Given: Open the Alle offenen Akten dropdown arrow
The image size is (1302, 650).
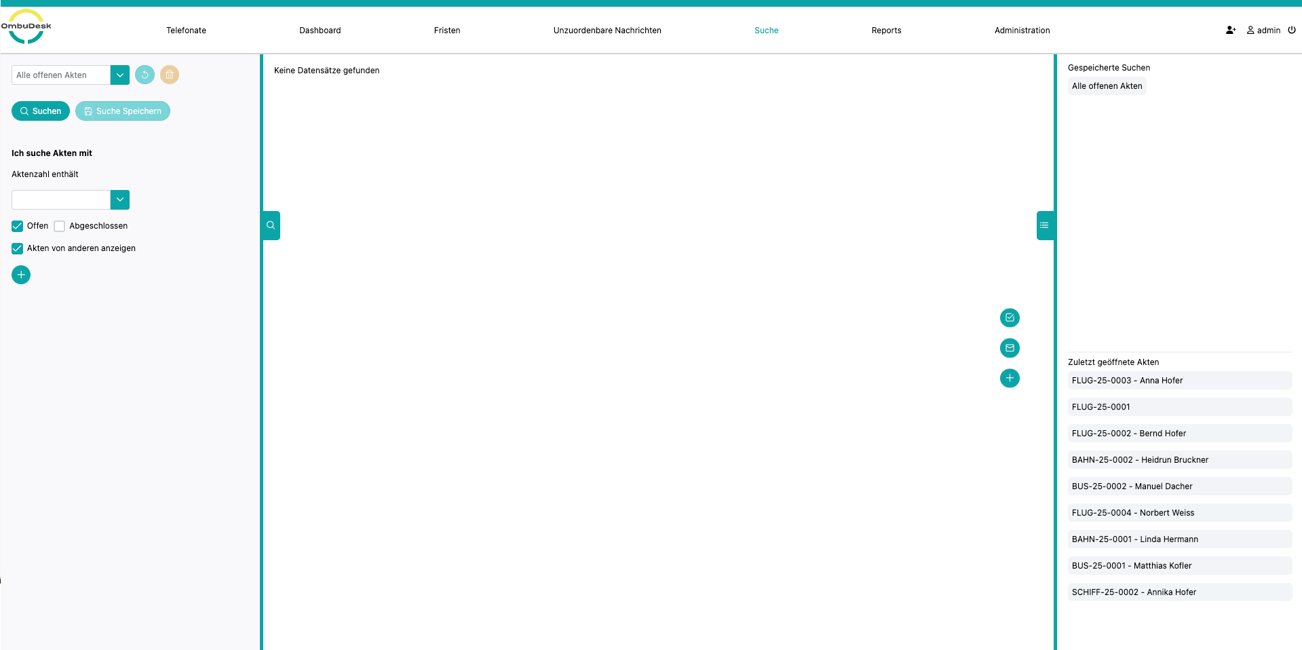Looking at the screenshot, I should coord(120,75).
